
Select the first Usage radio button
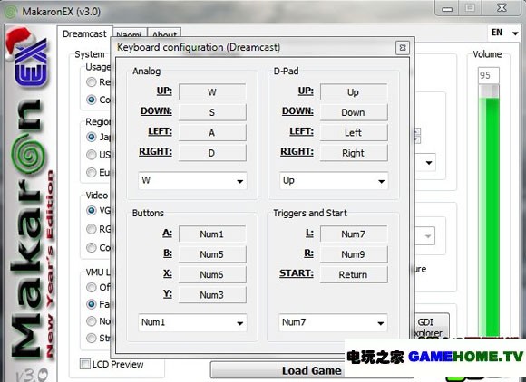pos(92,81)
